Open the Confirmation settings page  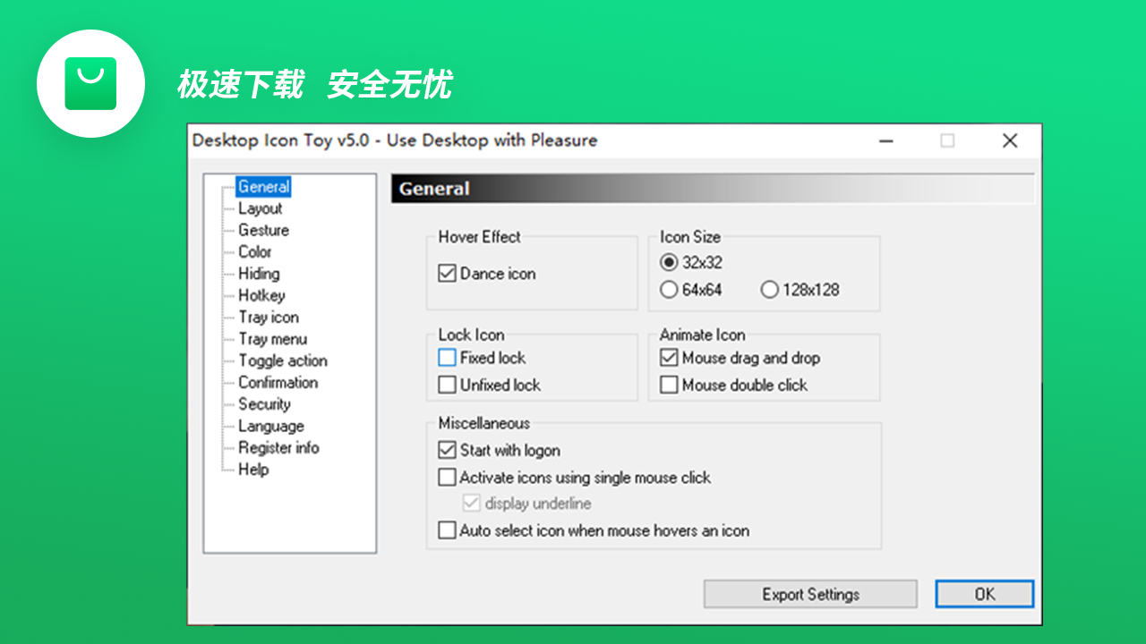click(x=278, y=382)
